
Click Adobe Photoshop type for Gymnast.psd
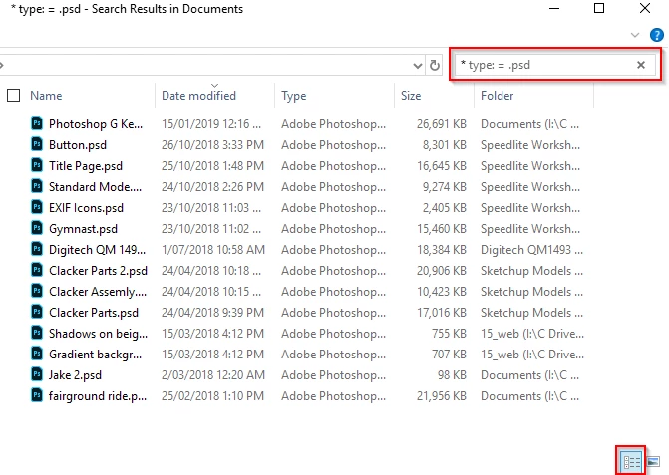coord(333,229)
